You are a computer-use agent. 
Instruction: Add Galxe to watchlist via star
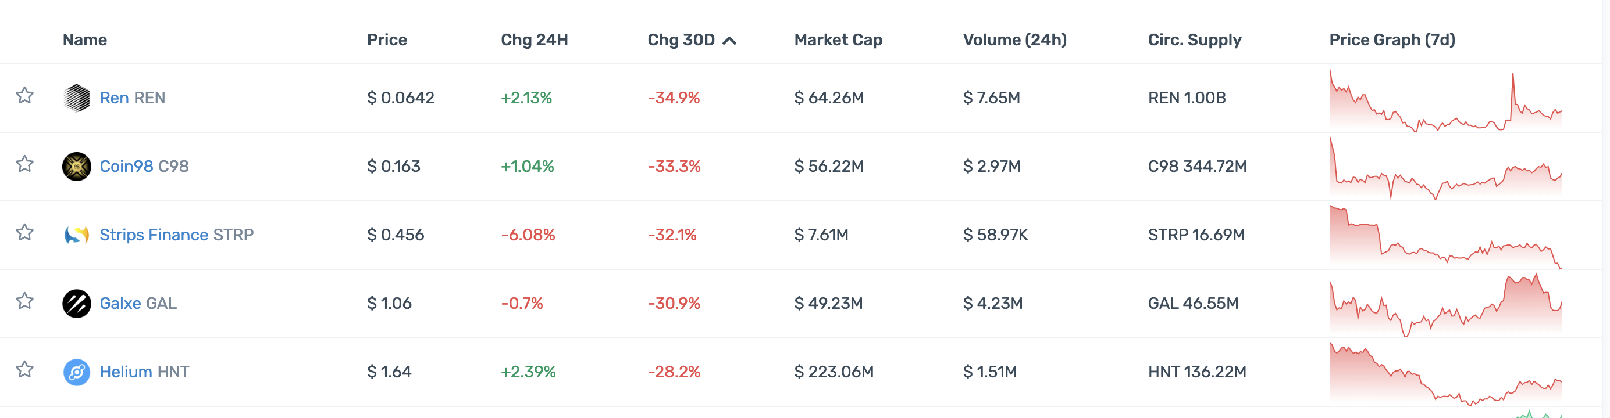[24, 301]
